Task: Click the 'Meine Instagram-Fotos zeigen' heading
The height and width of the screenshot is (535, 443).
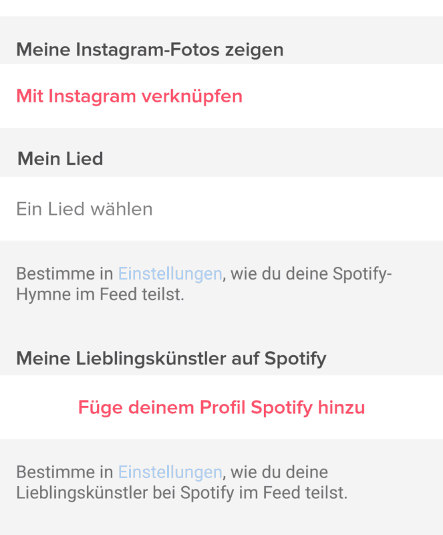Action: pyautogui.click(x=150, y=49)
